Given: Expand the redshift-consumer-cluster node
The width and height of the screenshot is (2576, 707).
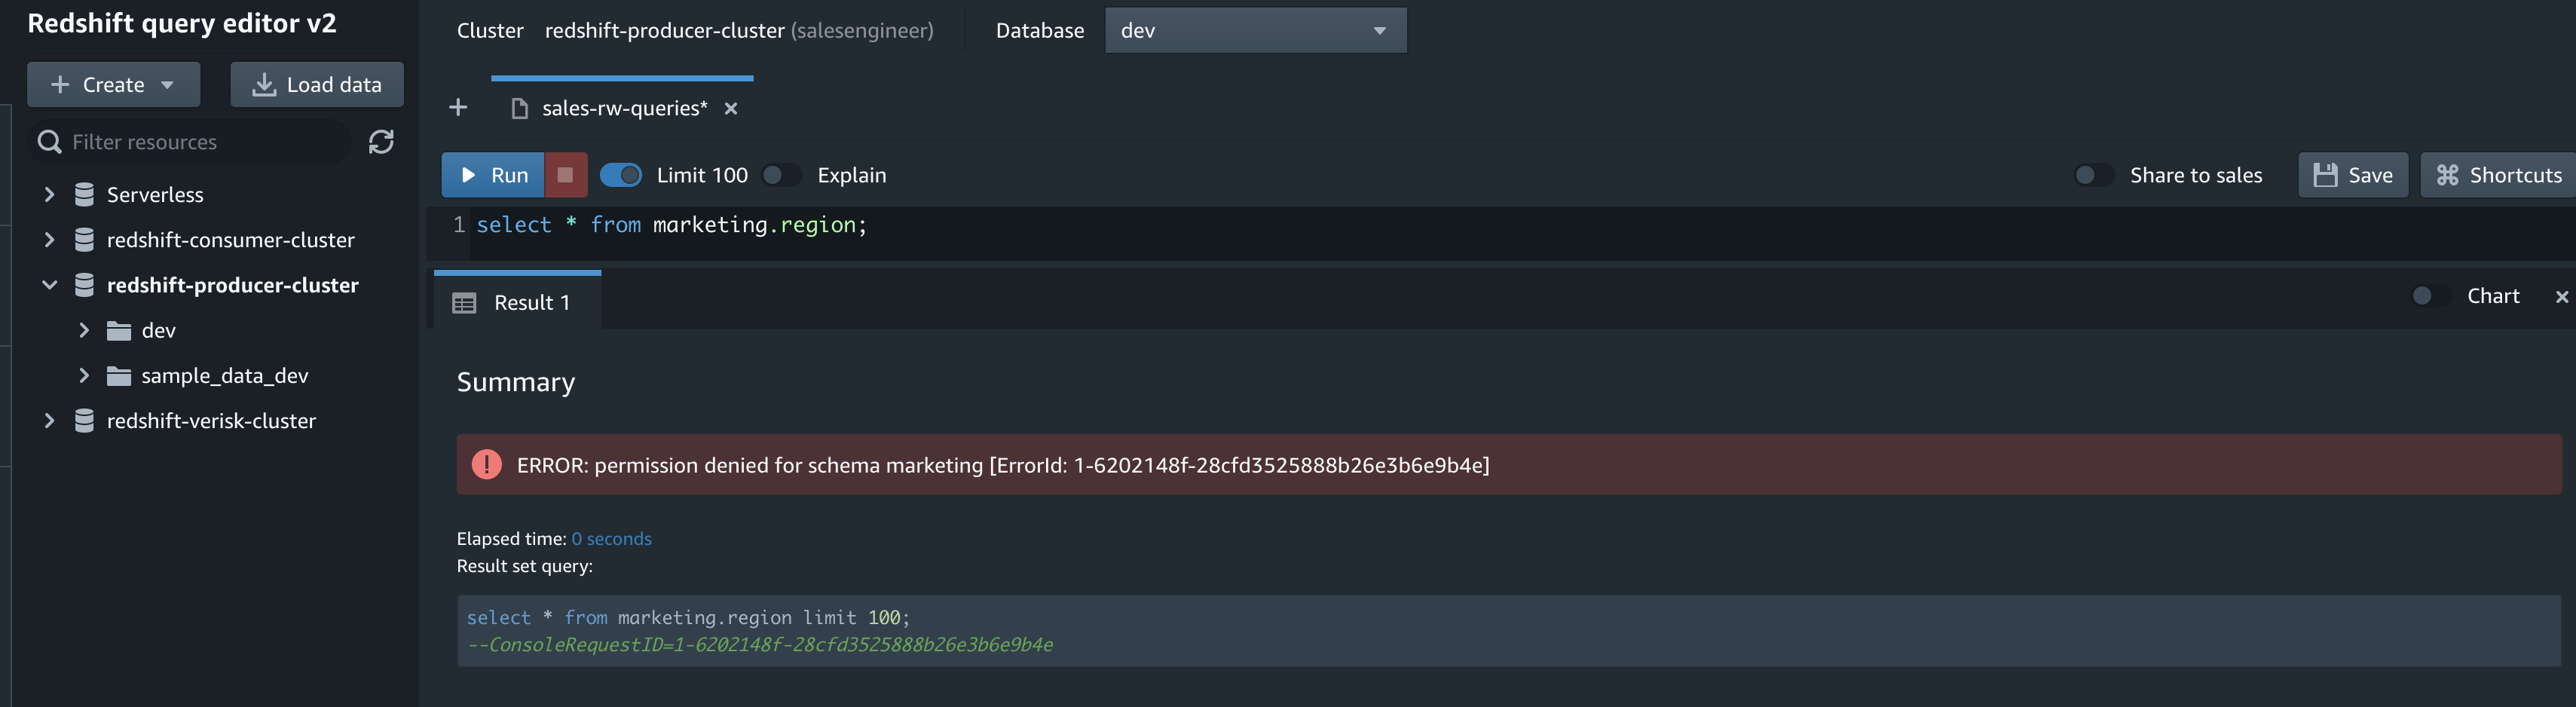Looking at the screenshot, I should pyautogui.click(x=49, y=240).
